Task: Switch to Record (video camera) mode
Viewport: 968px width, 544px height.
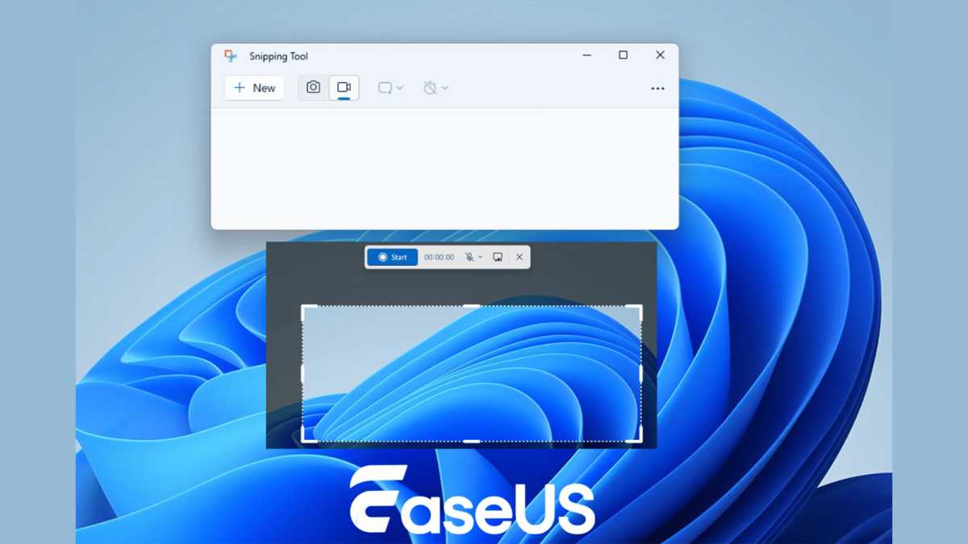Action: tap(344, 87)
